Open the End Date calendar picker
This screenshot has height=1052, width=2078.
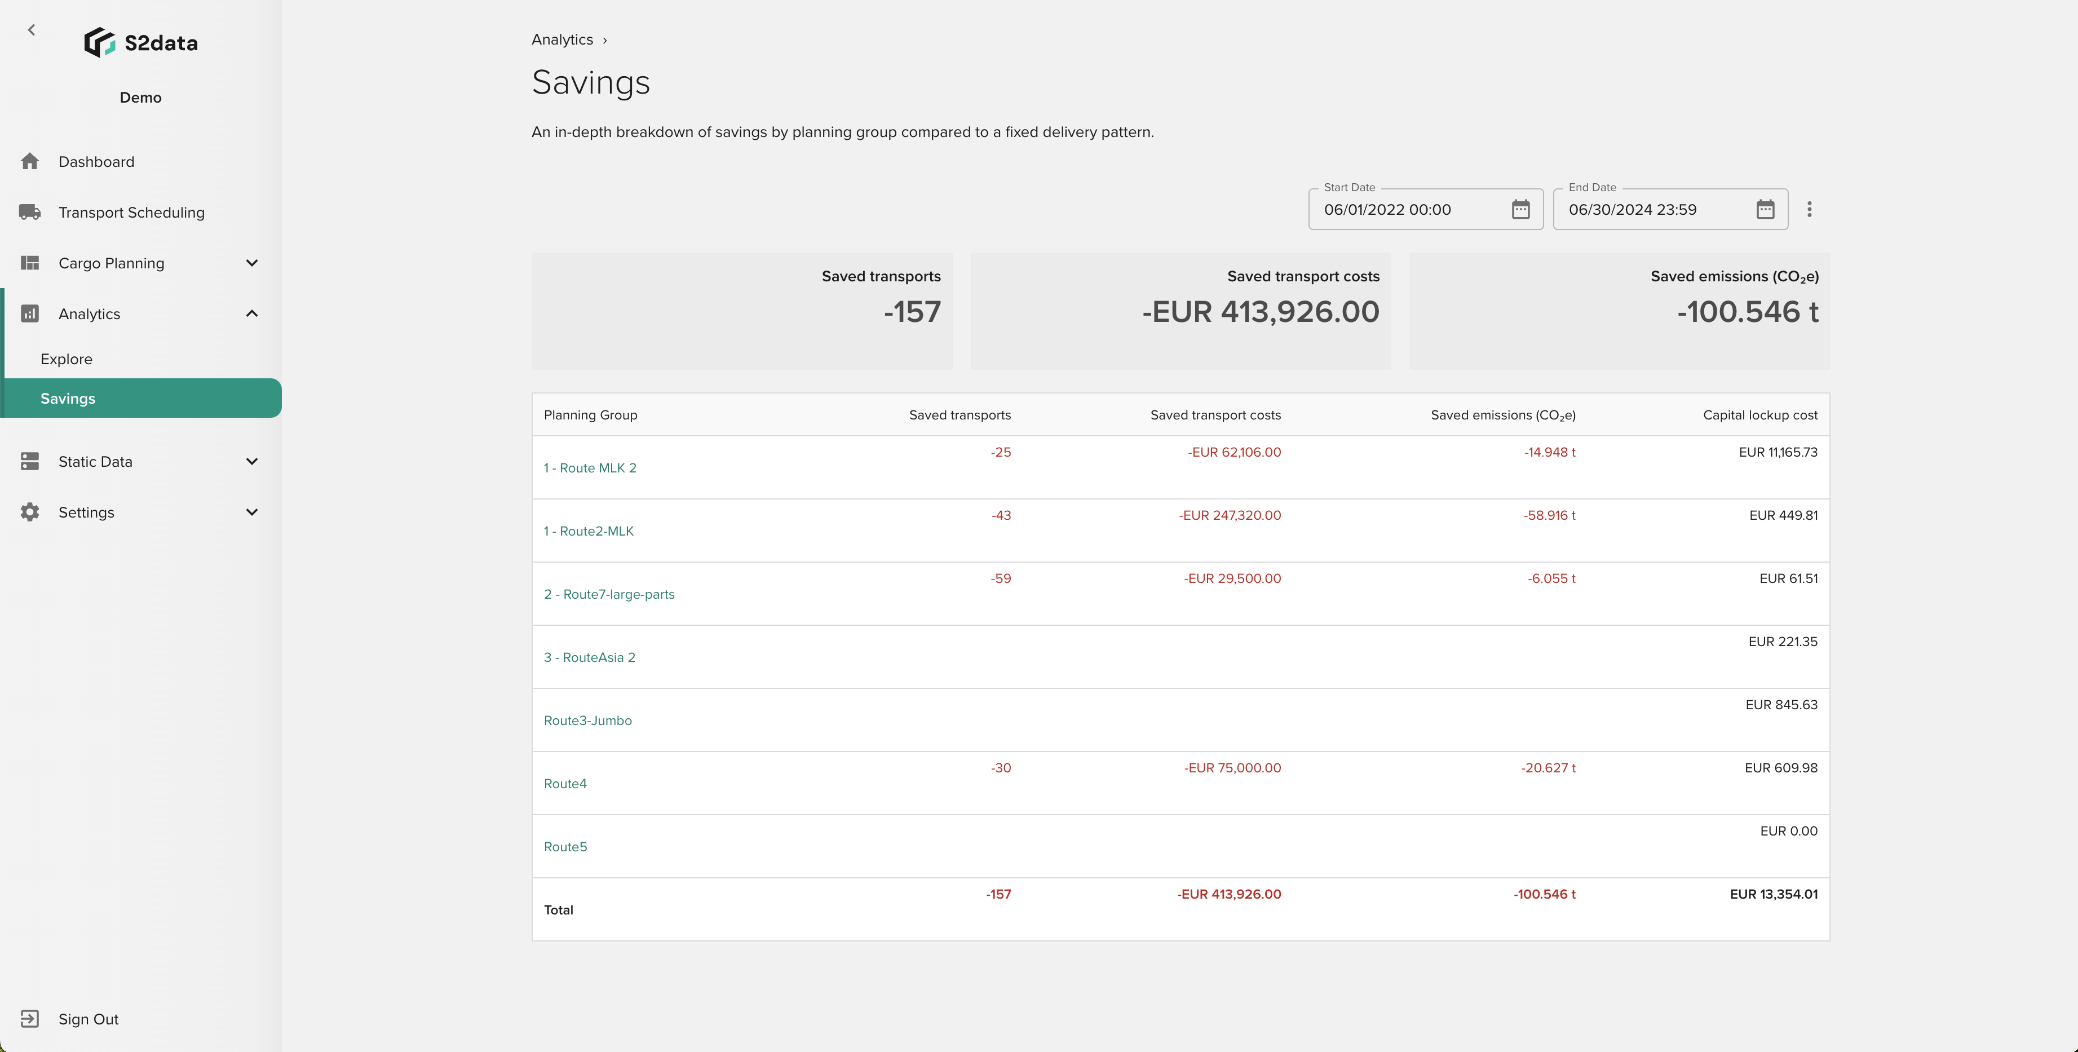pyautogui.click(x=1766, y=209)
